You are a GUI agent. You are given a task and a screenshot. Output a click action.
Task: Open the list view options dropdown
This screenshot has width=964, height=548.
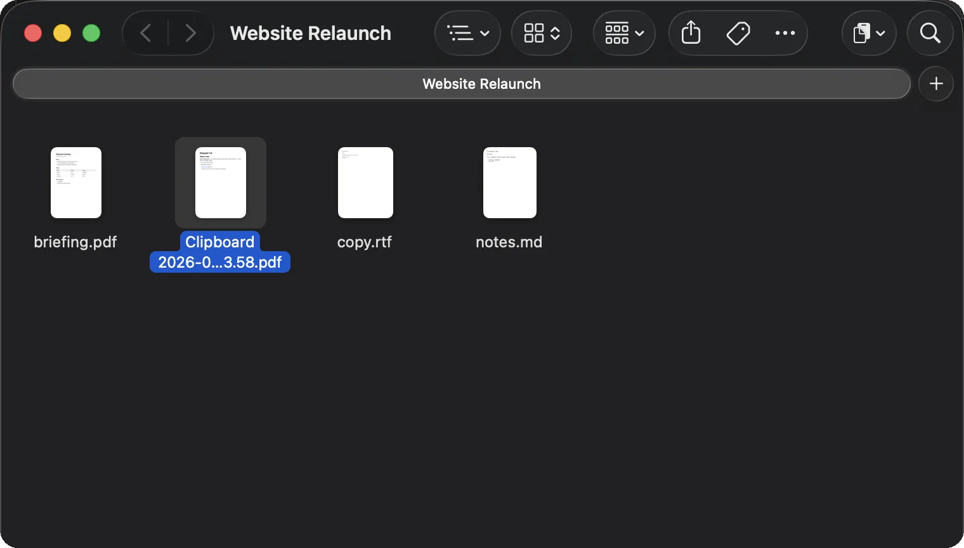tap(468, 33)
